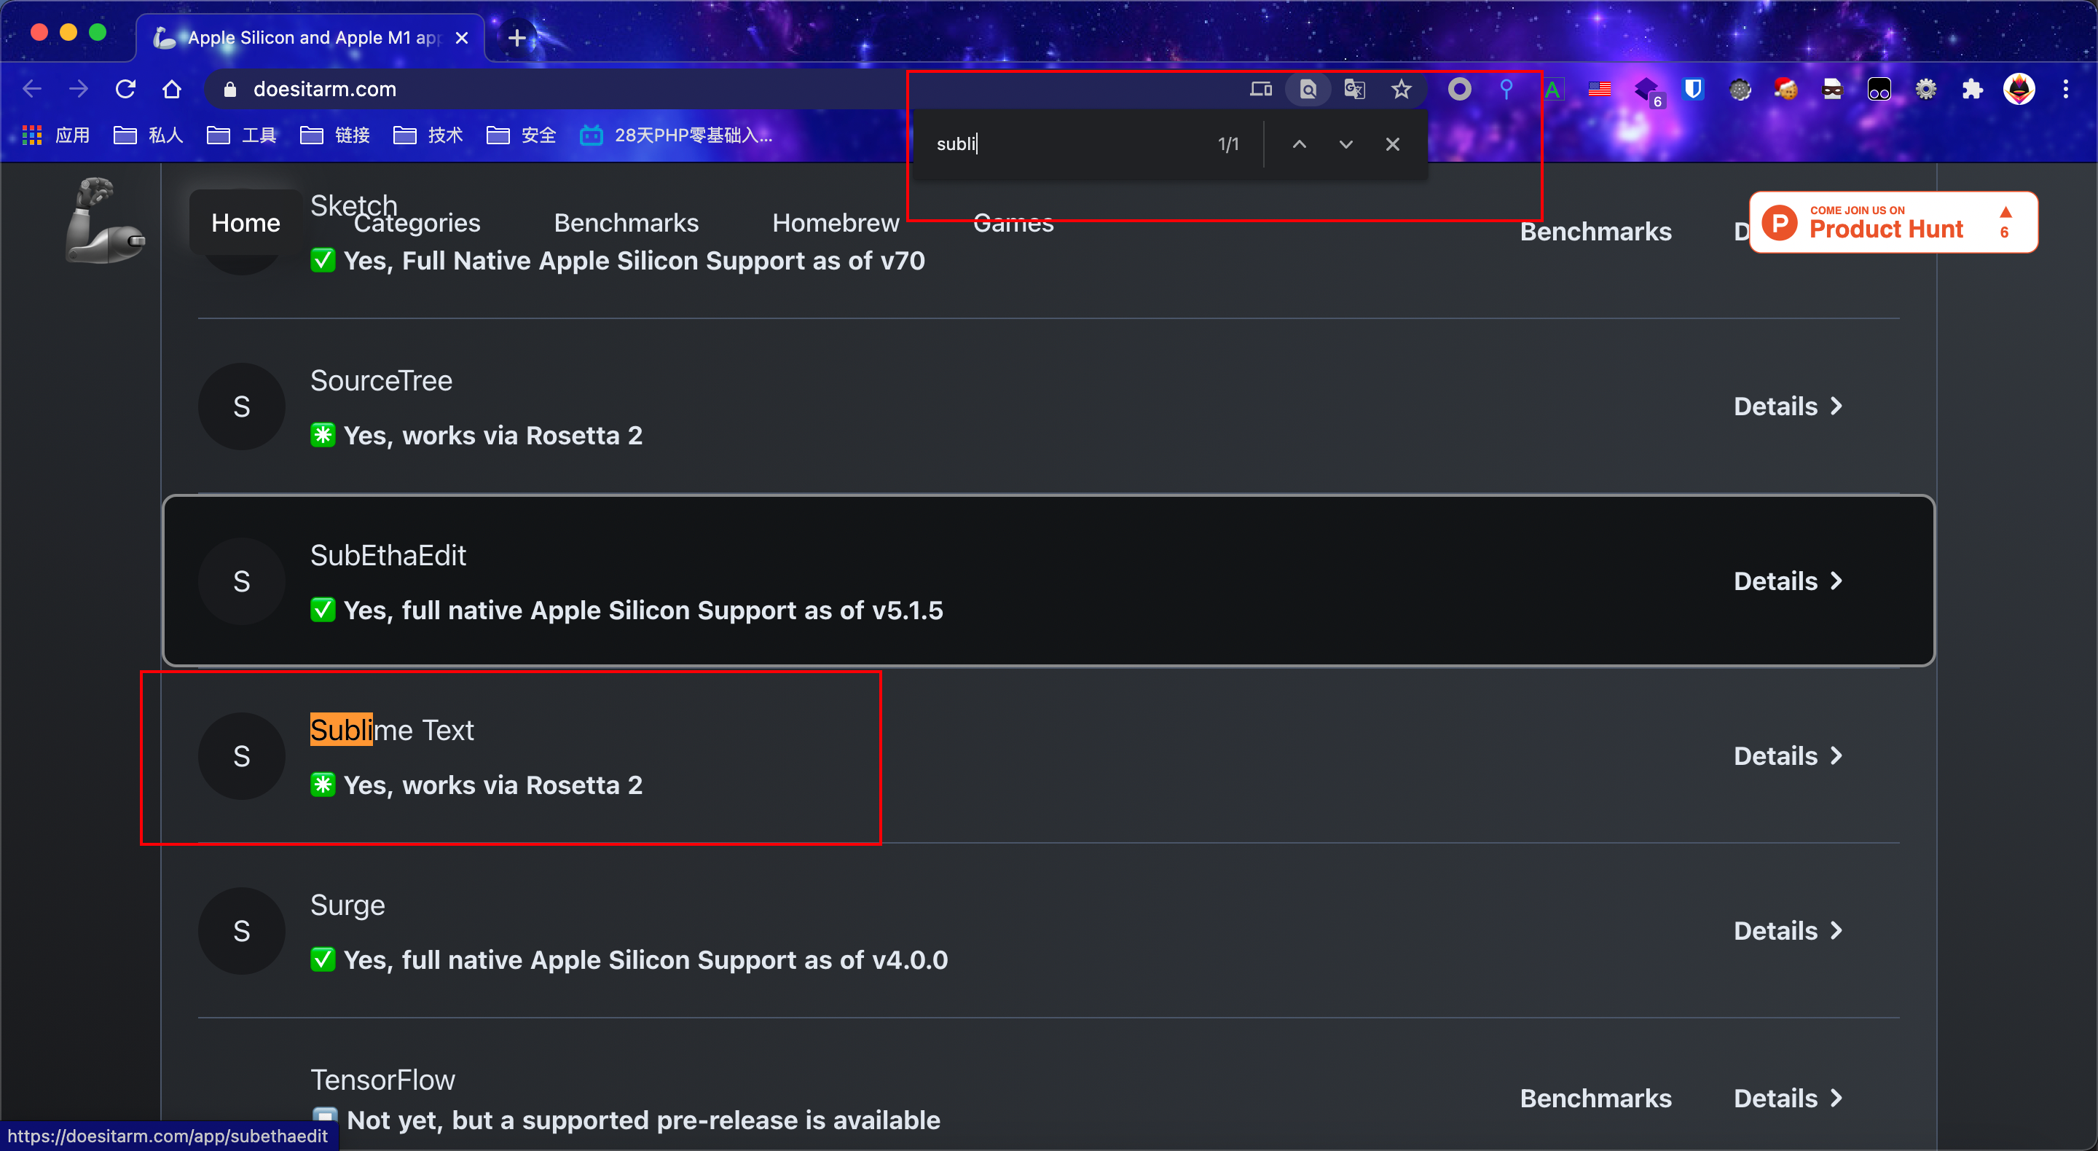This screenshot has height=1151, width=2098.
Task: Close the find-in-page bar
Action: pos(1393,144)
